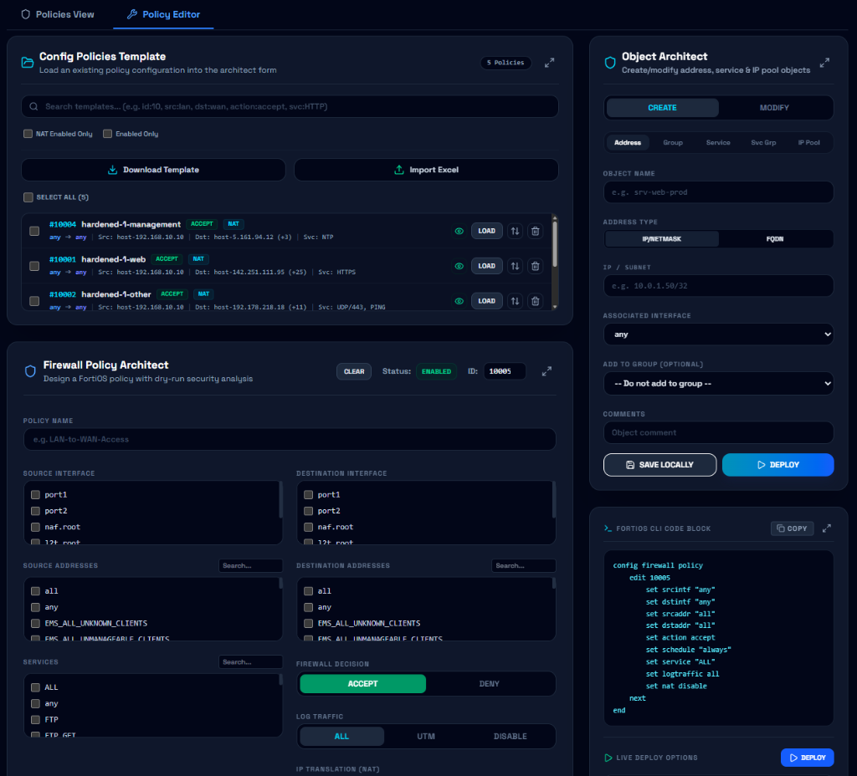Delete policy hardened-1-web with trash icon
Image resolution: width=857 pixels, height=776 pixels.
pyautogui.click(x=535, y=266)
